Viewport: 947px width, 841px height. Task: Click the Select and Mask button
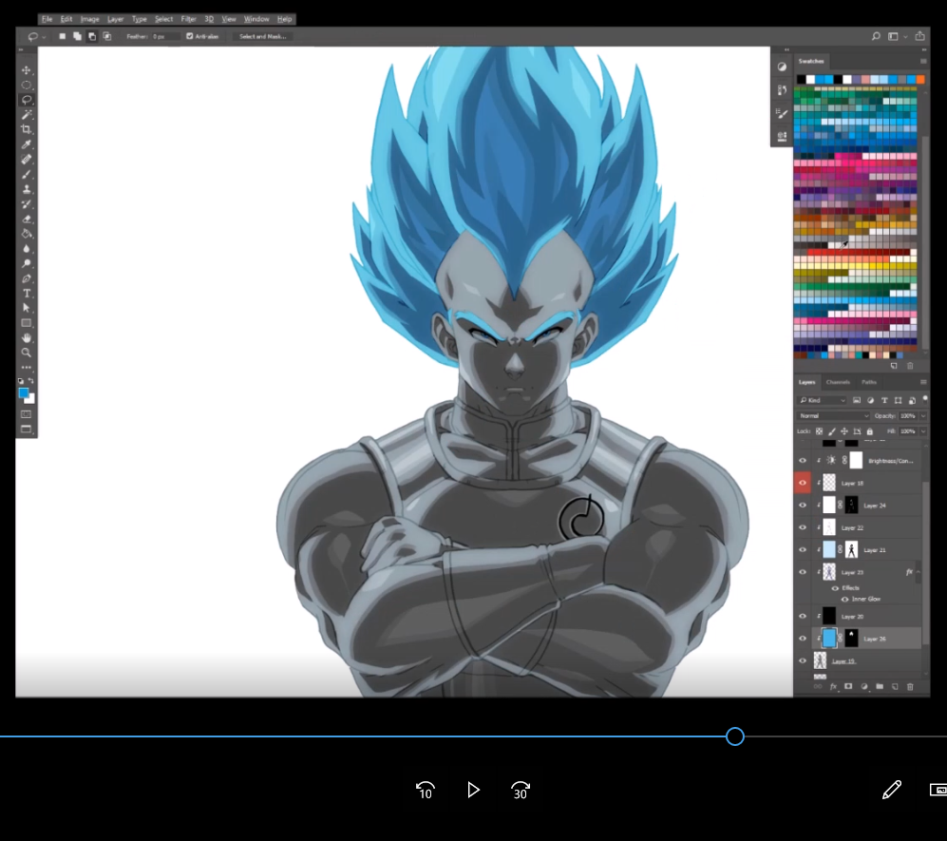point(261,36)
